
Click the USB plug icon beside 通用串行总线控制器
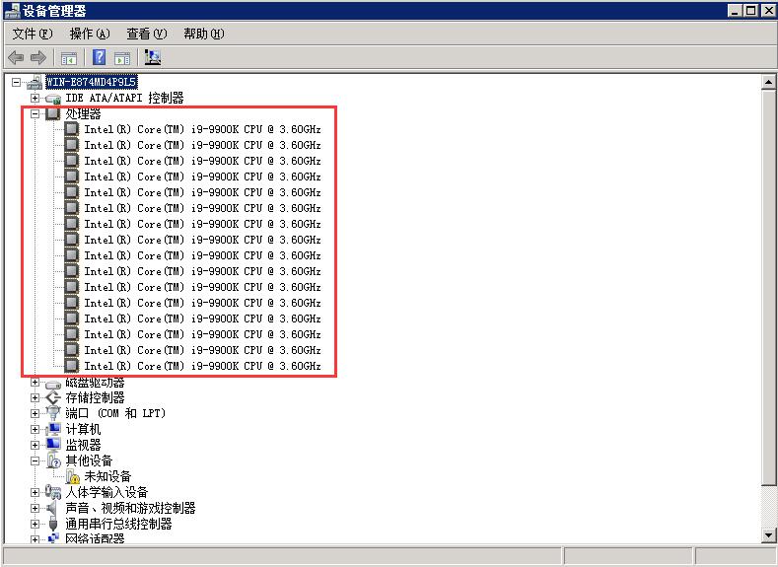(53, 524)
